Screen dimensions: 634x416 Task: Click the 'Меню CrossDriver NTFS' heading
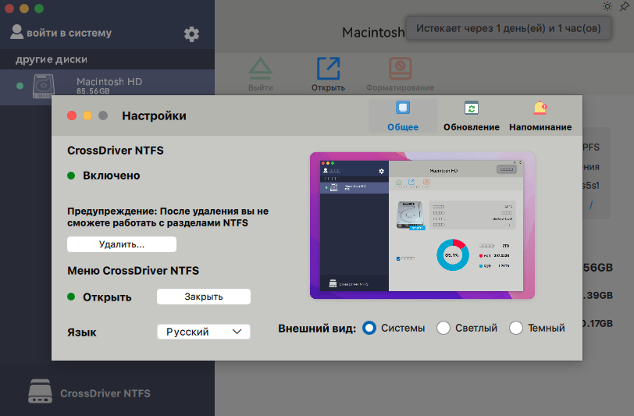click(x=133, y=271)
